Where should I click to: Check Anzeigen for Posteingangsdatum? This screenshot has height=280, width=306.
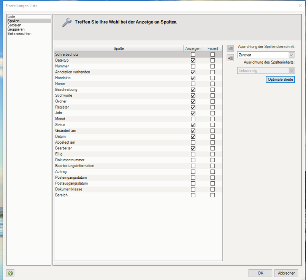tap(193, 178)
